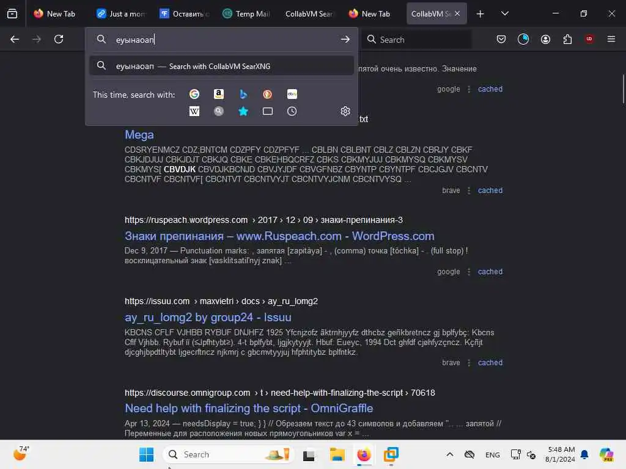Show hidden system tray icons
Viewport: 626px width, 469px height.
(449, 454)
